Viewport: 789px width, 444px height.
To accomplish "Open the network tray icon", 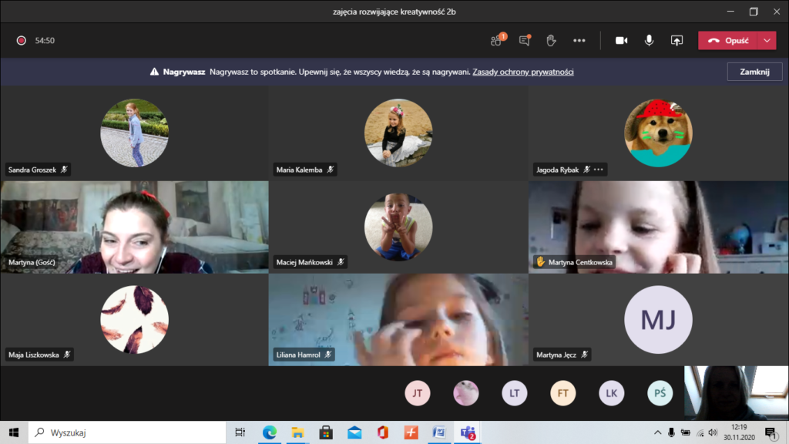I will point(700,432).
